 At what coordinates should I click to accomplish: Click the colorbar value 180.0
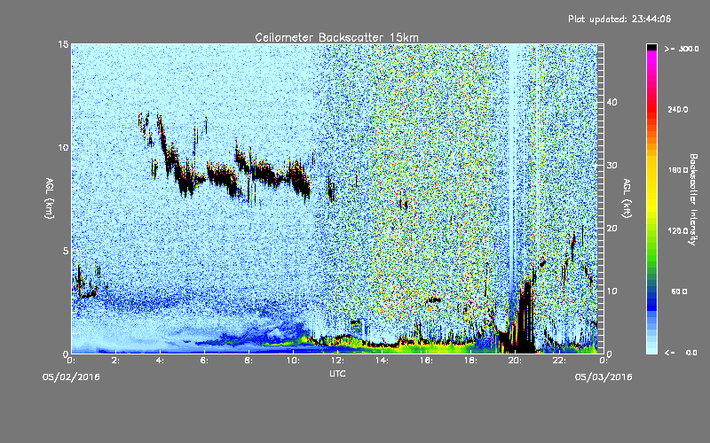[x=678, y=170]
